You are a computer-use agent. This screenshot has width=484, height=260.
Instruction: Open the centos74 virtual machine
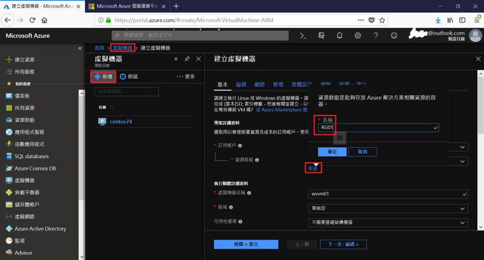coord(121,122)
